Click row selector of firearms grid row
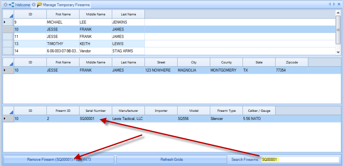The image size is (344, 166). tap(8, 119)
